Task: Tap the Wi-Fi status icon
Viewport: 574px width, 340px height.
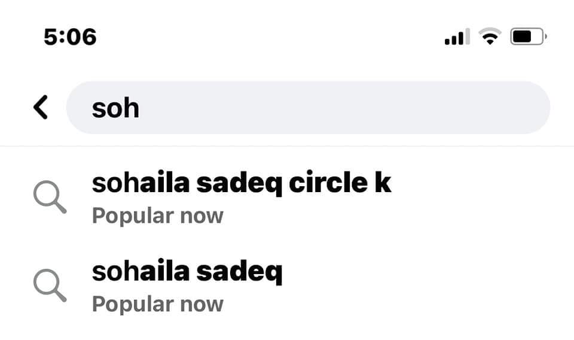Action: coord(490,37)
